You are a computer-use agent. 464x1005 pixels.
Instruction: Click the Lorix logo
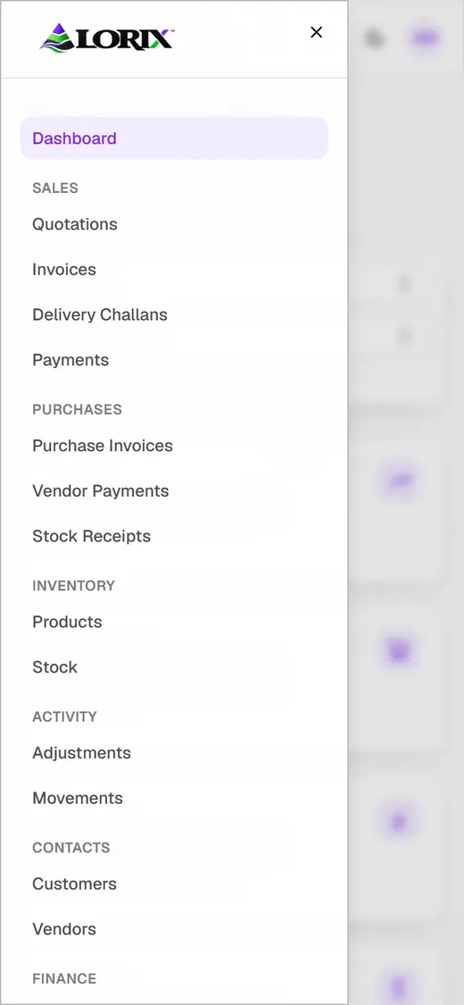pos(107,38)
